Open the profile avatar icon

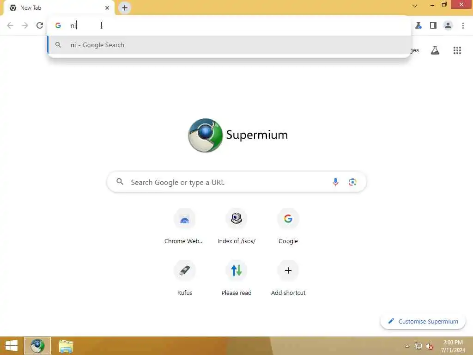448,25
